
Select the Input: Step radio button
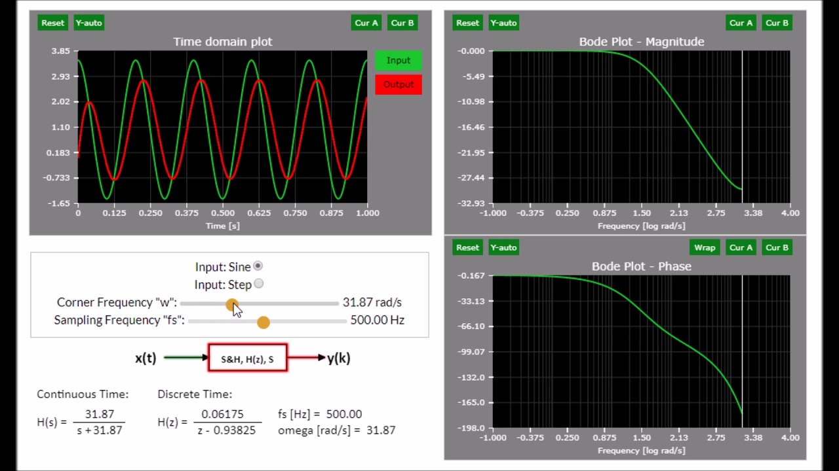tap(258, 283)
